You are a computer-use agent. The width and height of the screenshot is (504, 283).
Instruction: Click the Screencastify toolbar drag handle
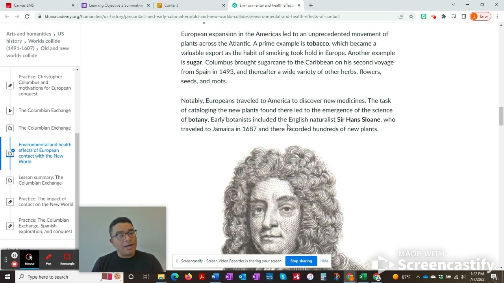6,259
